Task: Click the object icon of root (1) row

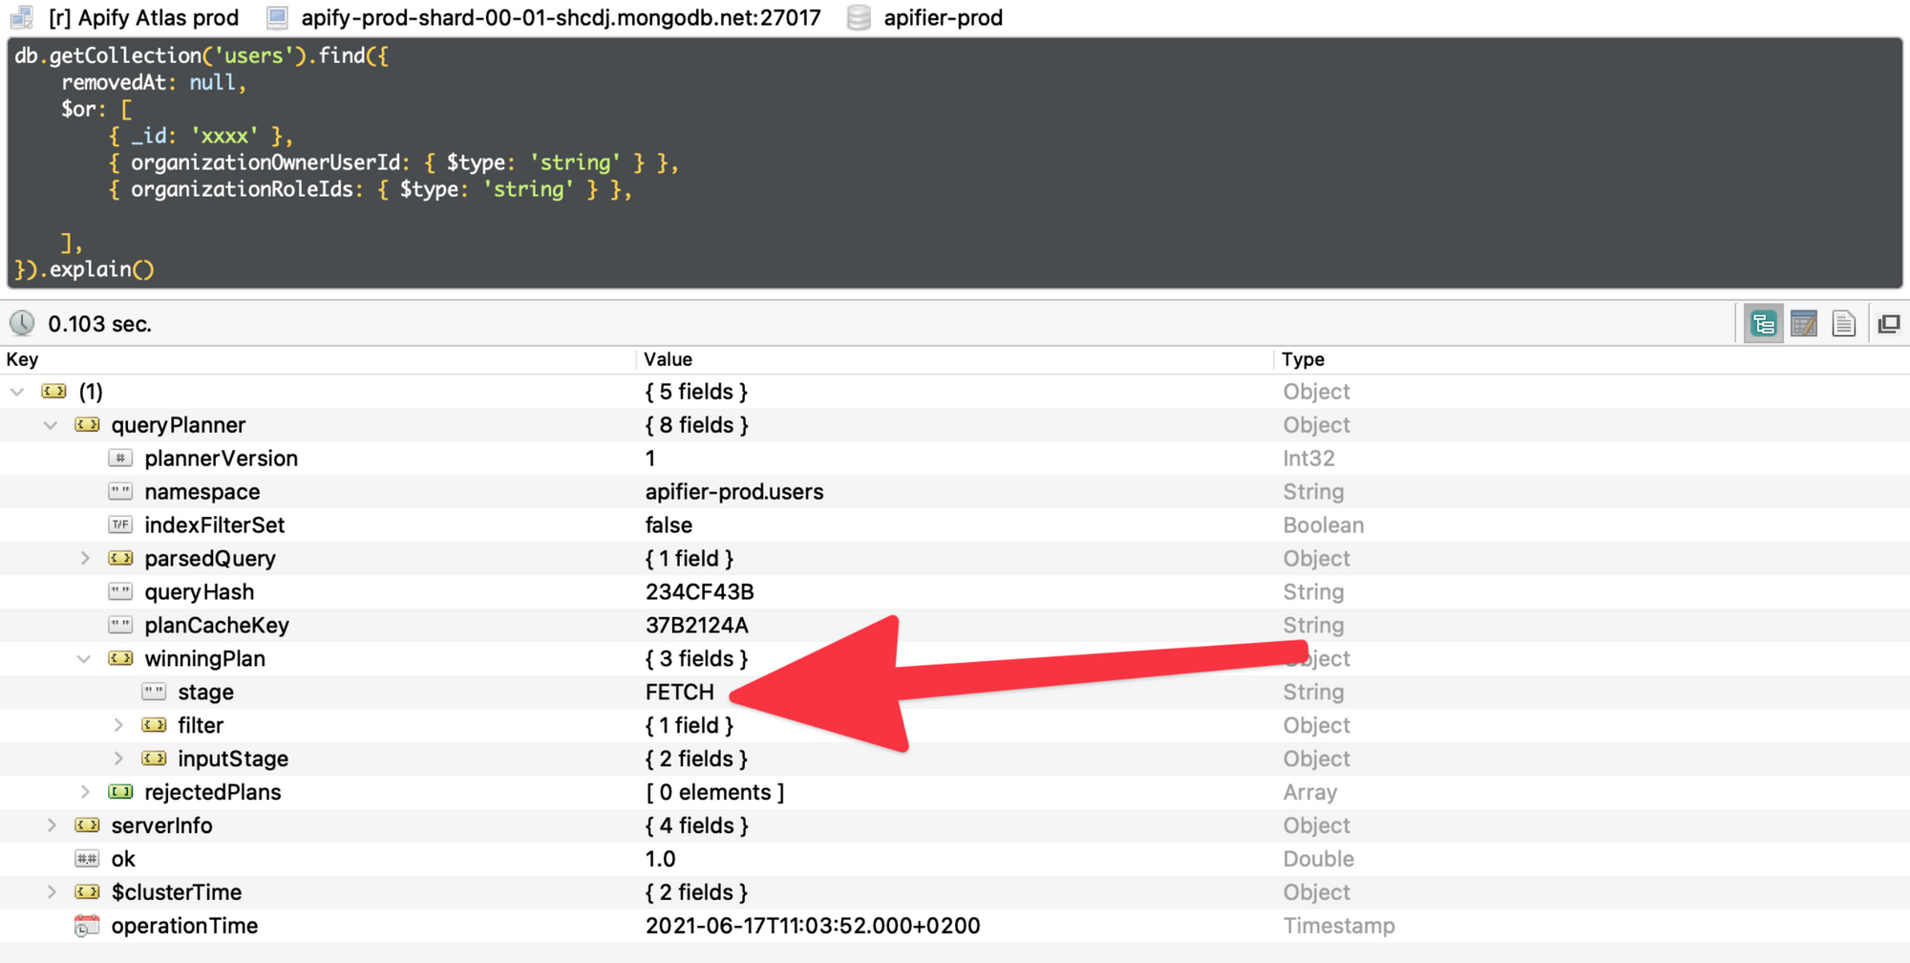Action: [54, 392]
